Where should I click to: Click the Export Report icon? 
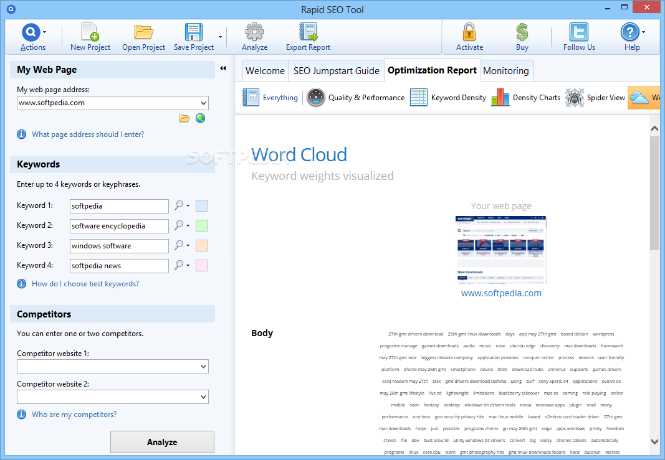[308, 32]
